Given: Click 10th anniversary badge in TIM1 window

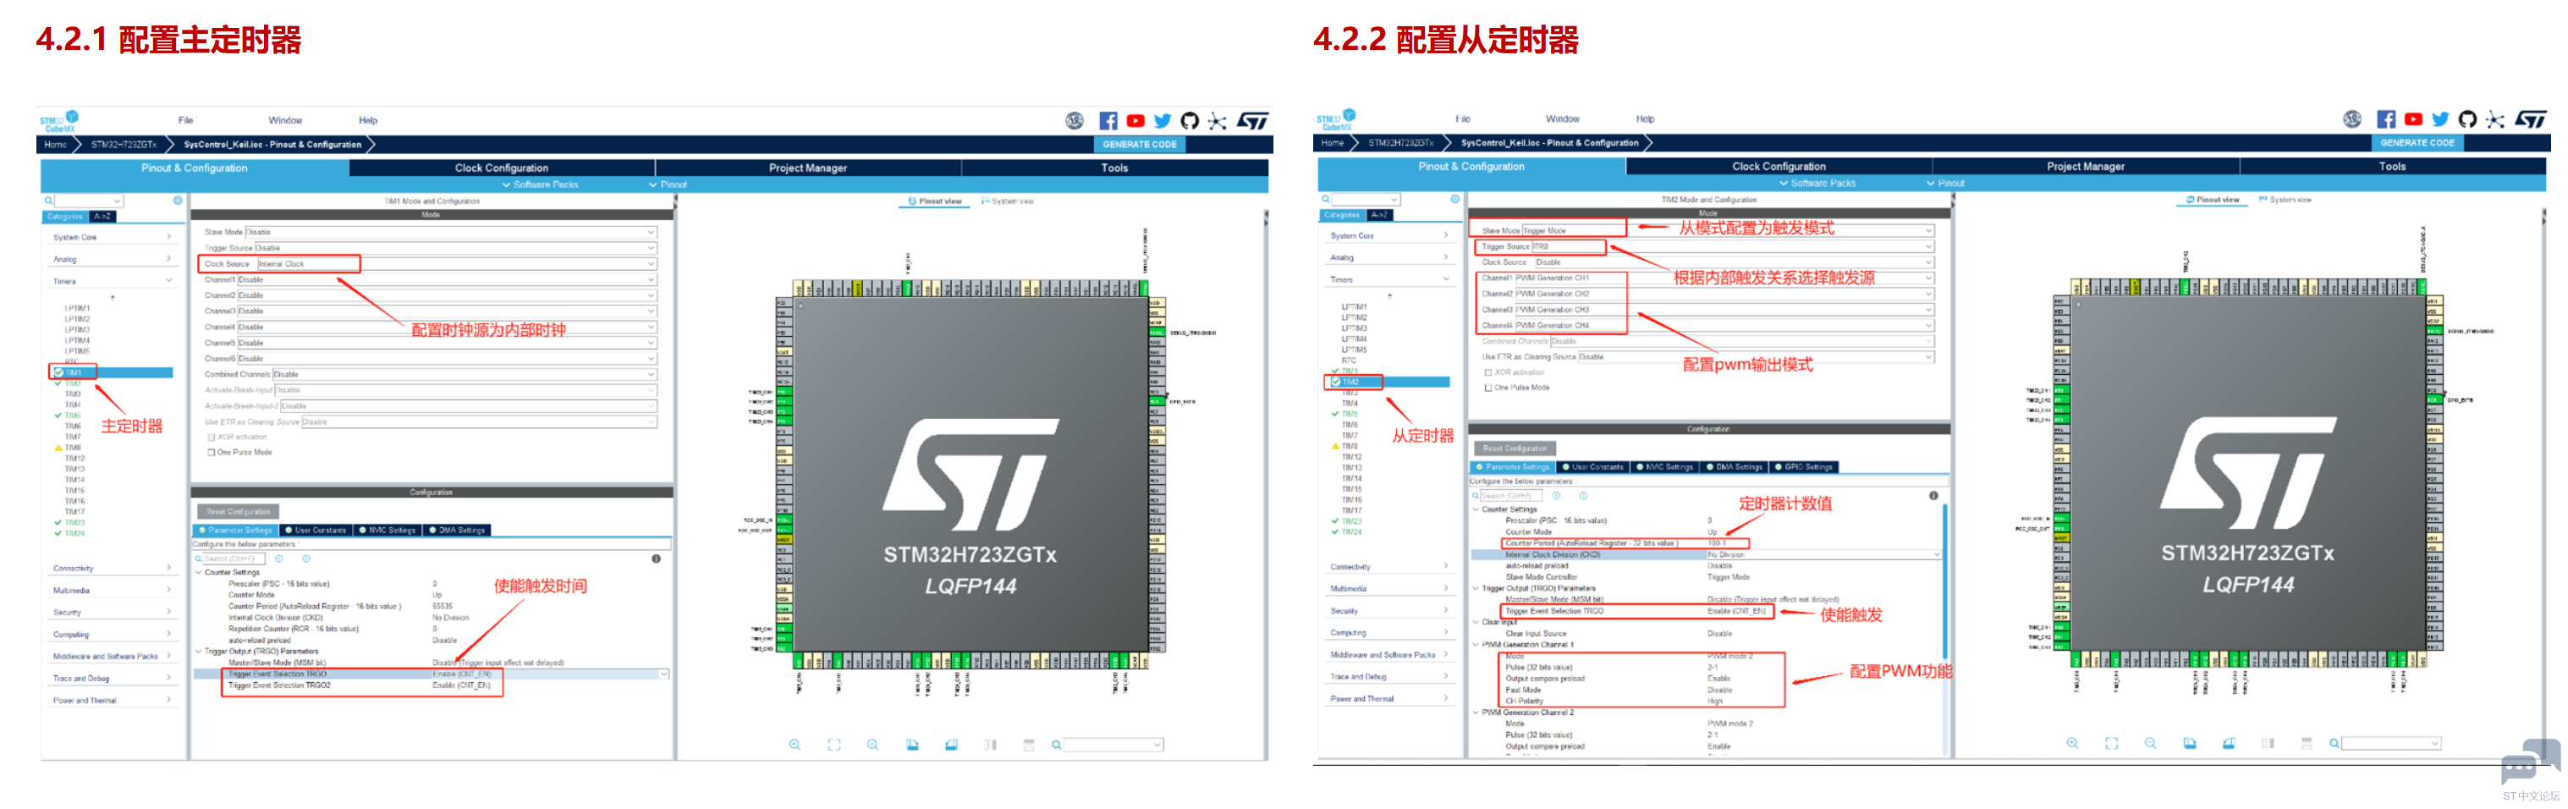Looking at the screenshot, I should pyautogui.click(x=1074, y=121).
